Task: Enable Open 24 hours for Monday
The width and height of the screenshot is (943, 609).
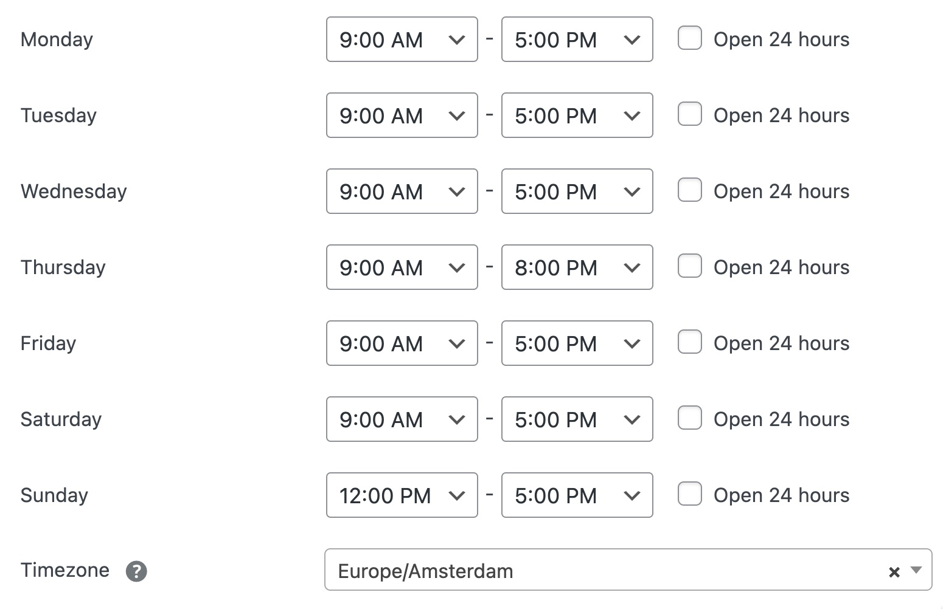Action: click(x=690, y=38)
